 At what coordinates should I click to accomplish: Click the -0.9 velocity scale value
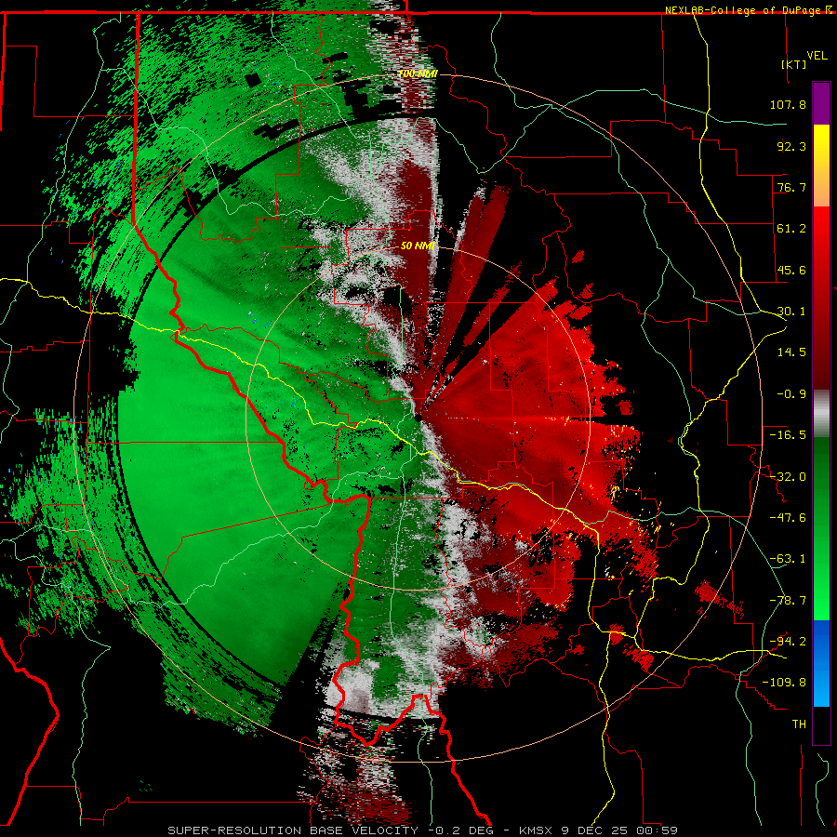click(791, 393)
